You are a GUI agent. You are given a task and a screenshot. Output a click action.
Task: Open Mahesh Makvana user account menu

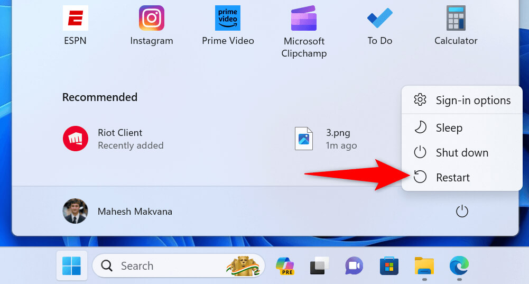[x=117, y=212]
